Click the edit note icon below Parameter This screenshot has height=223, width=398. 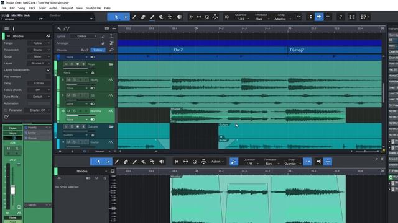tap(6, 117)
